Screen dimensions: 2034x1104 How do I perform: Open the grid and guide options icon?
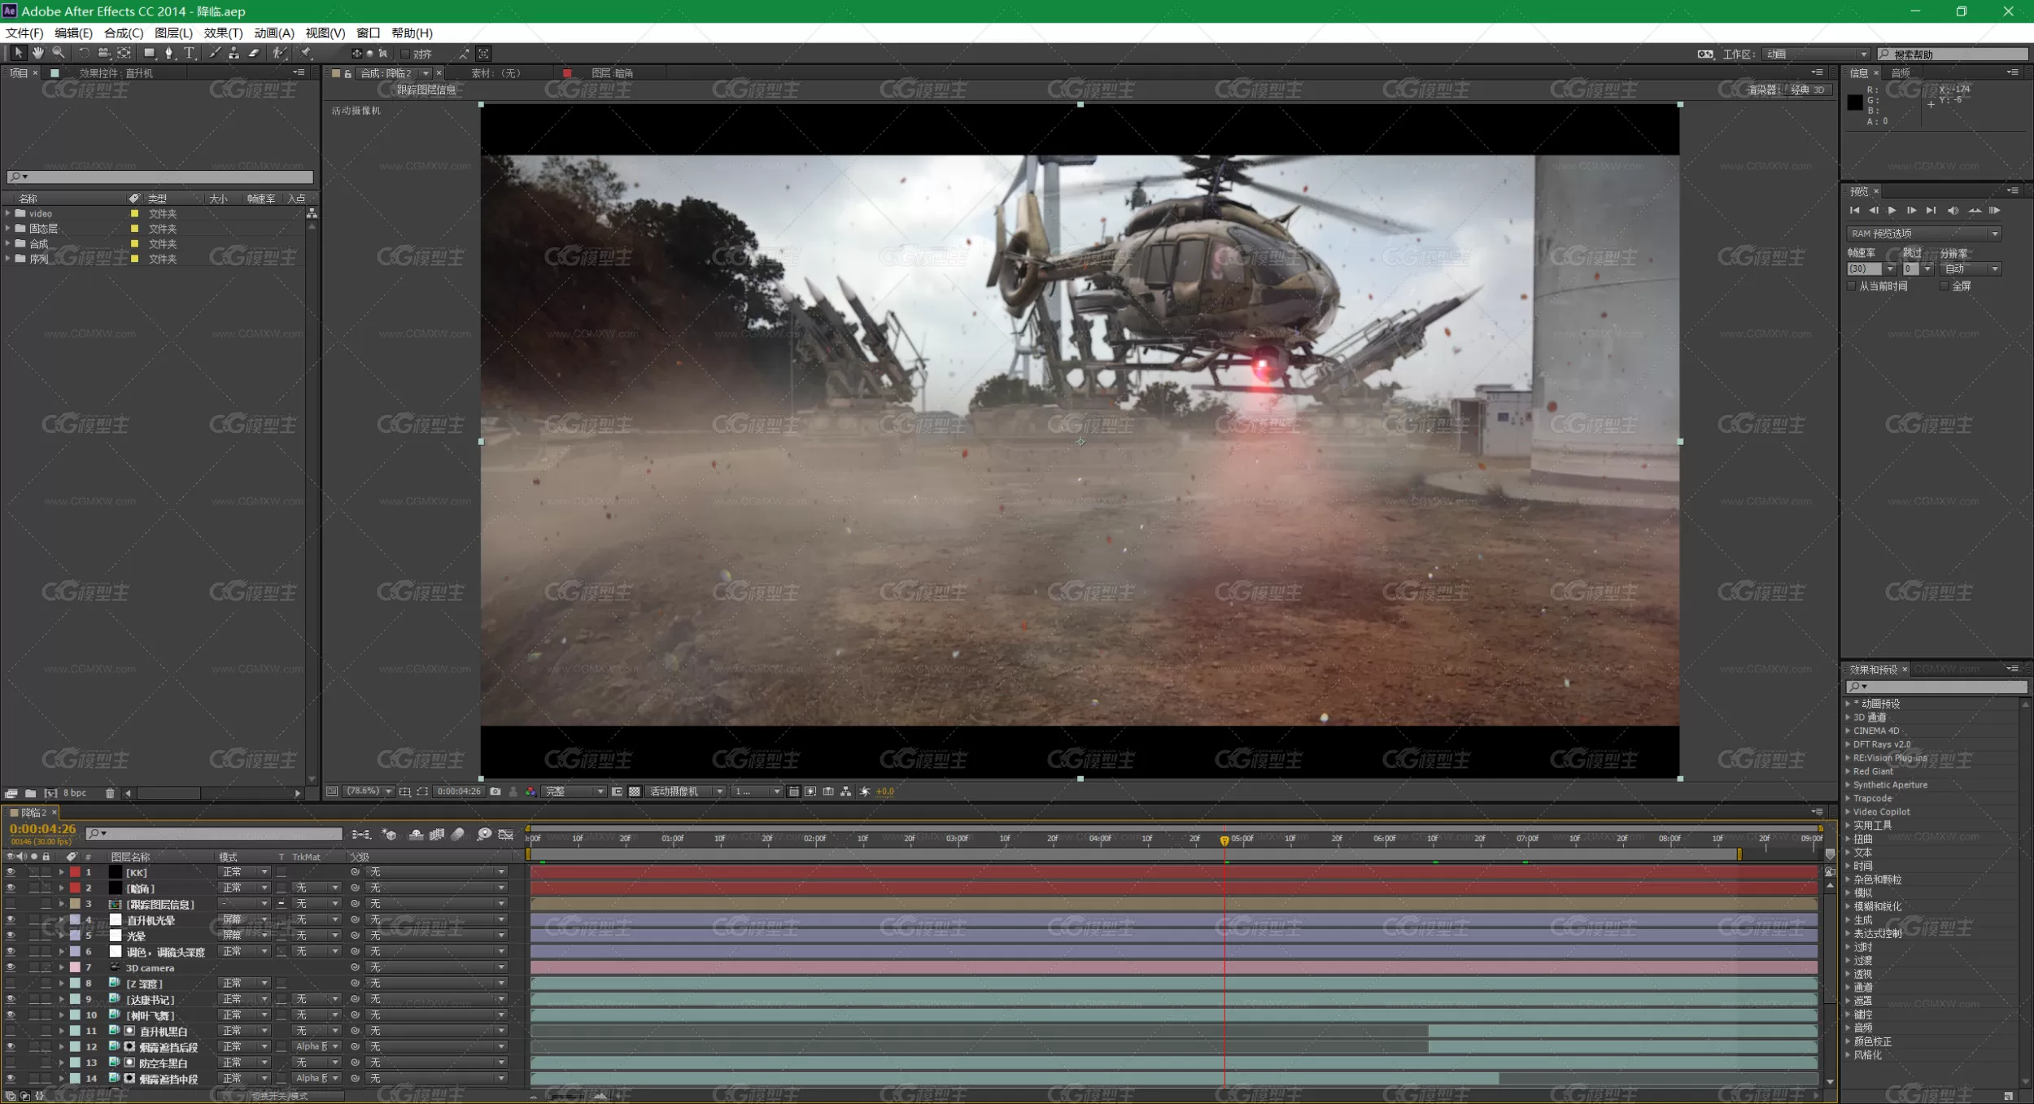point(404,792)
